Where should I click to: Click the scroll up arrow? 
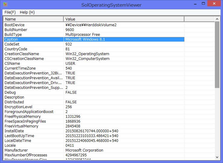point(217,19)
